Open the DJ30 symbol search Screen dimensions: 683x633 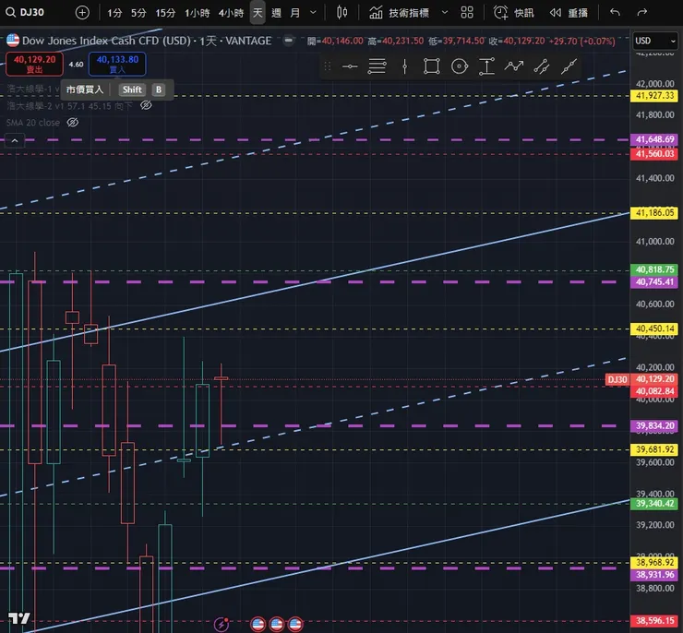click(x=25, y=12)
